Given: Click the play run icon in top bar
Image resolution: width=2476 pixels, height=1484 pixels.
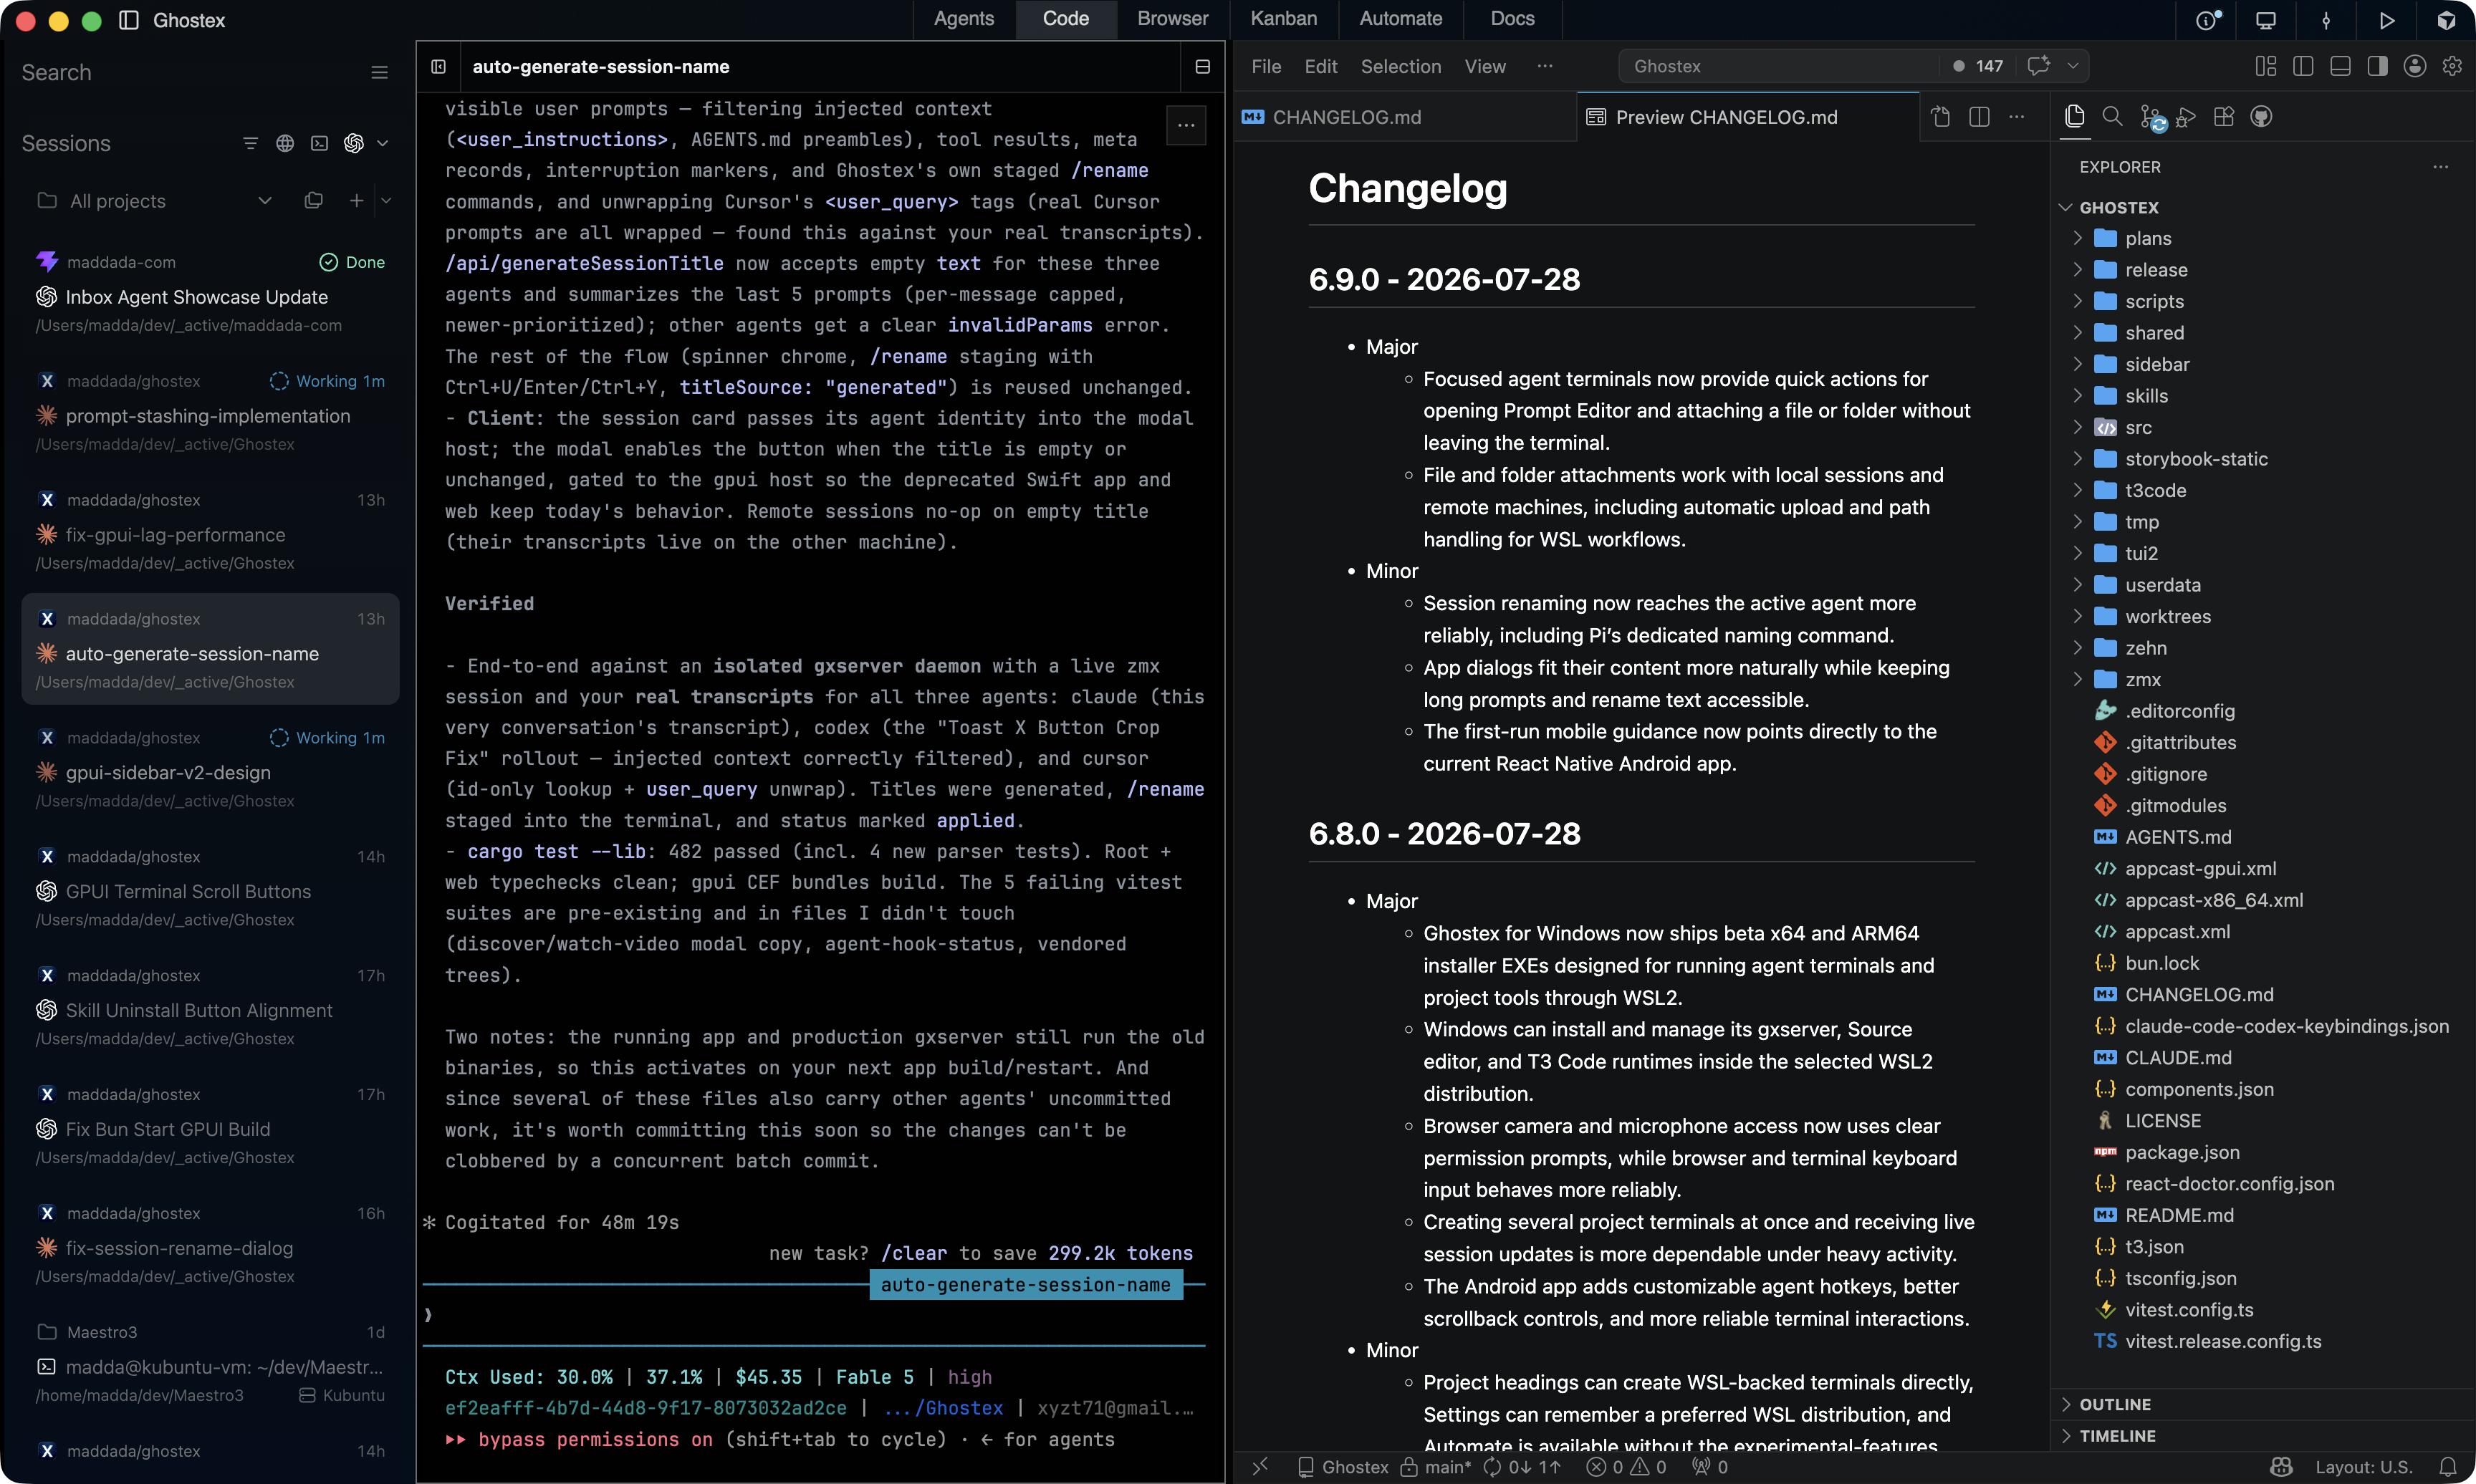Looking at the screenshot, I should (x=2386, y=20).
